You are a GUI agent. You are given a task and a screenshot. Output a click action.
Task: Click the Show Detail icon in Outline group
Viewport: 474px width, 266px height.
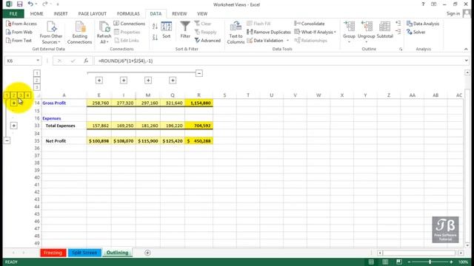[398, 23]
